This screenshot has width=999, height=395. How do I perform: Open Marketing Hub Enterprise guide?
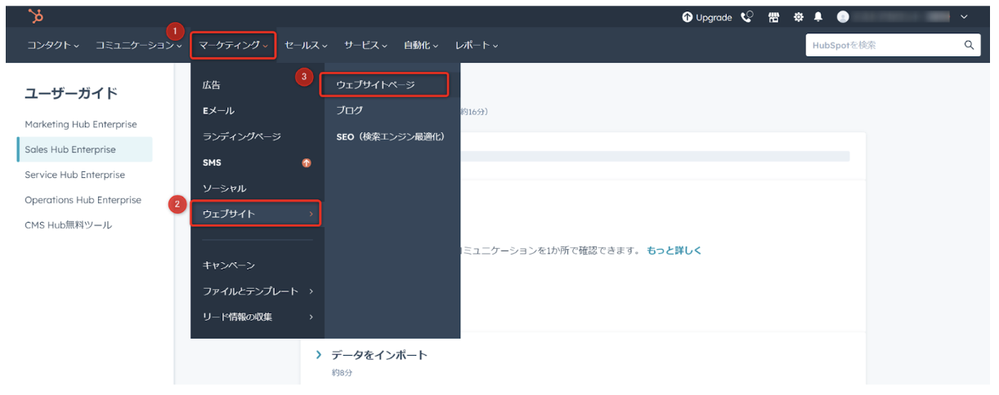coord(81,124)
